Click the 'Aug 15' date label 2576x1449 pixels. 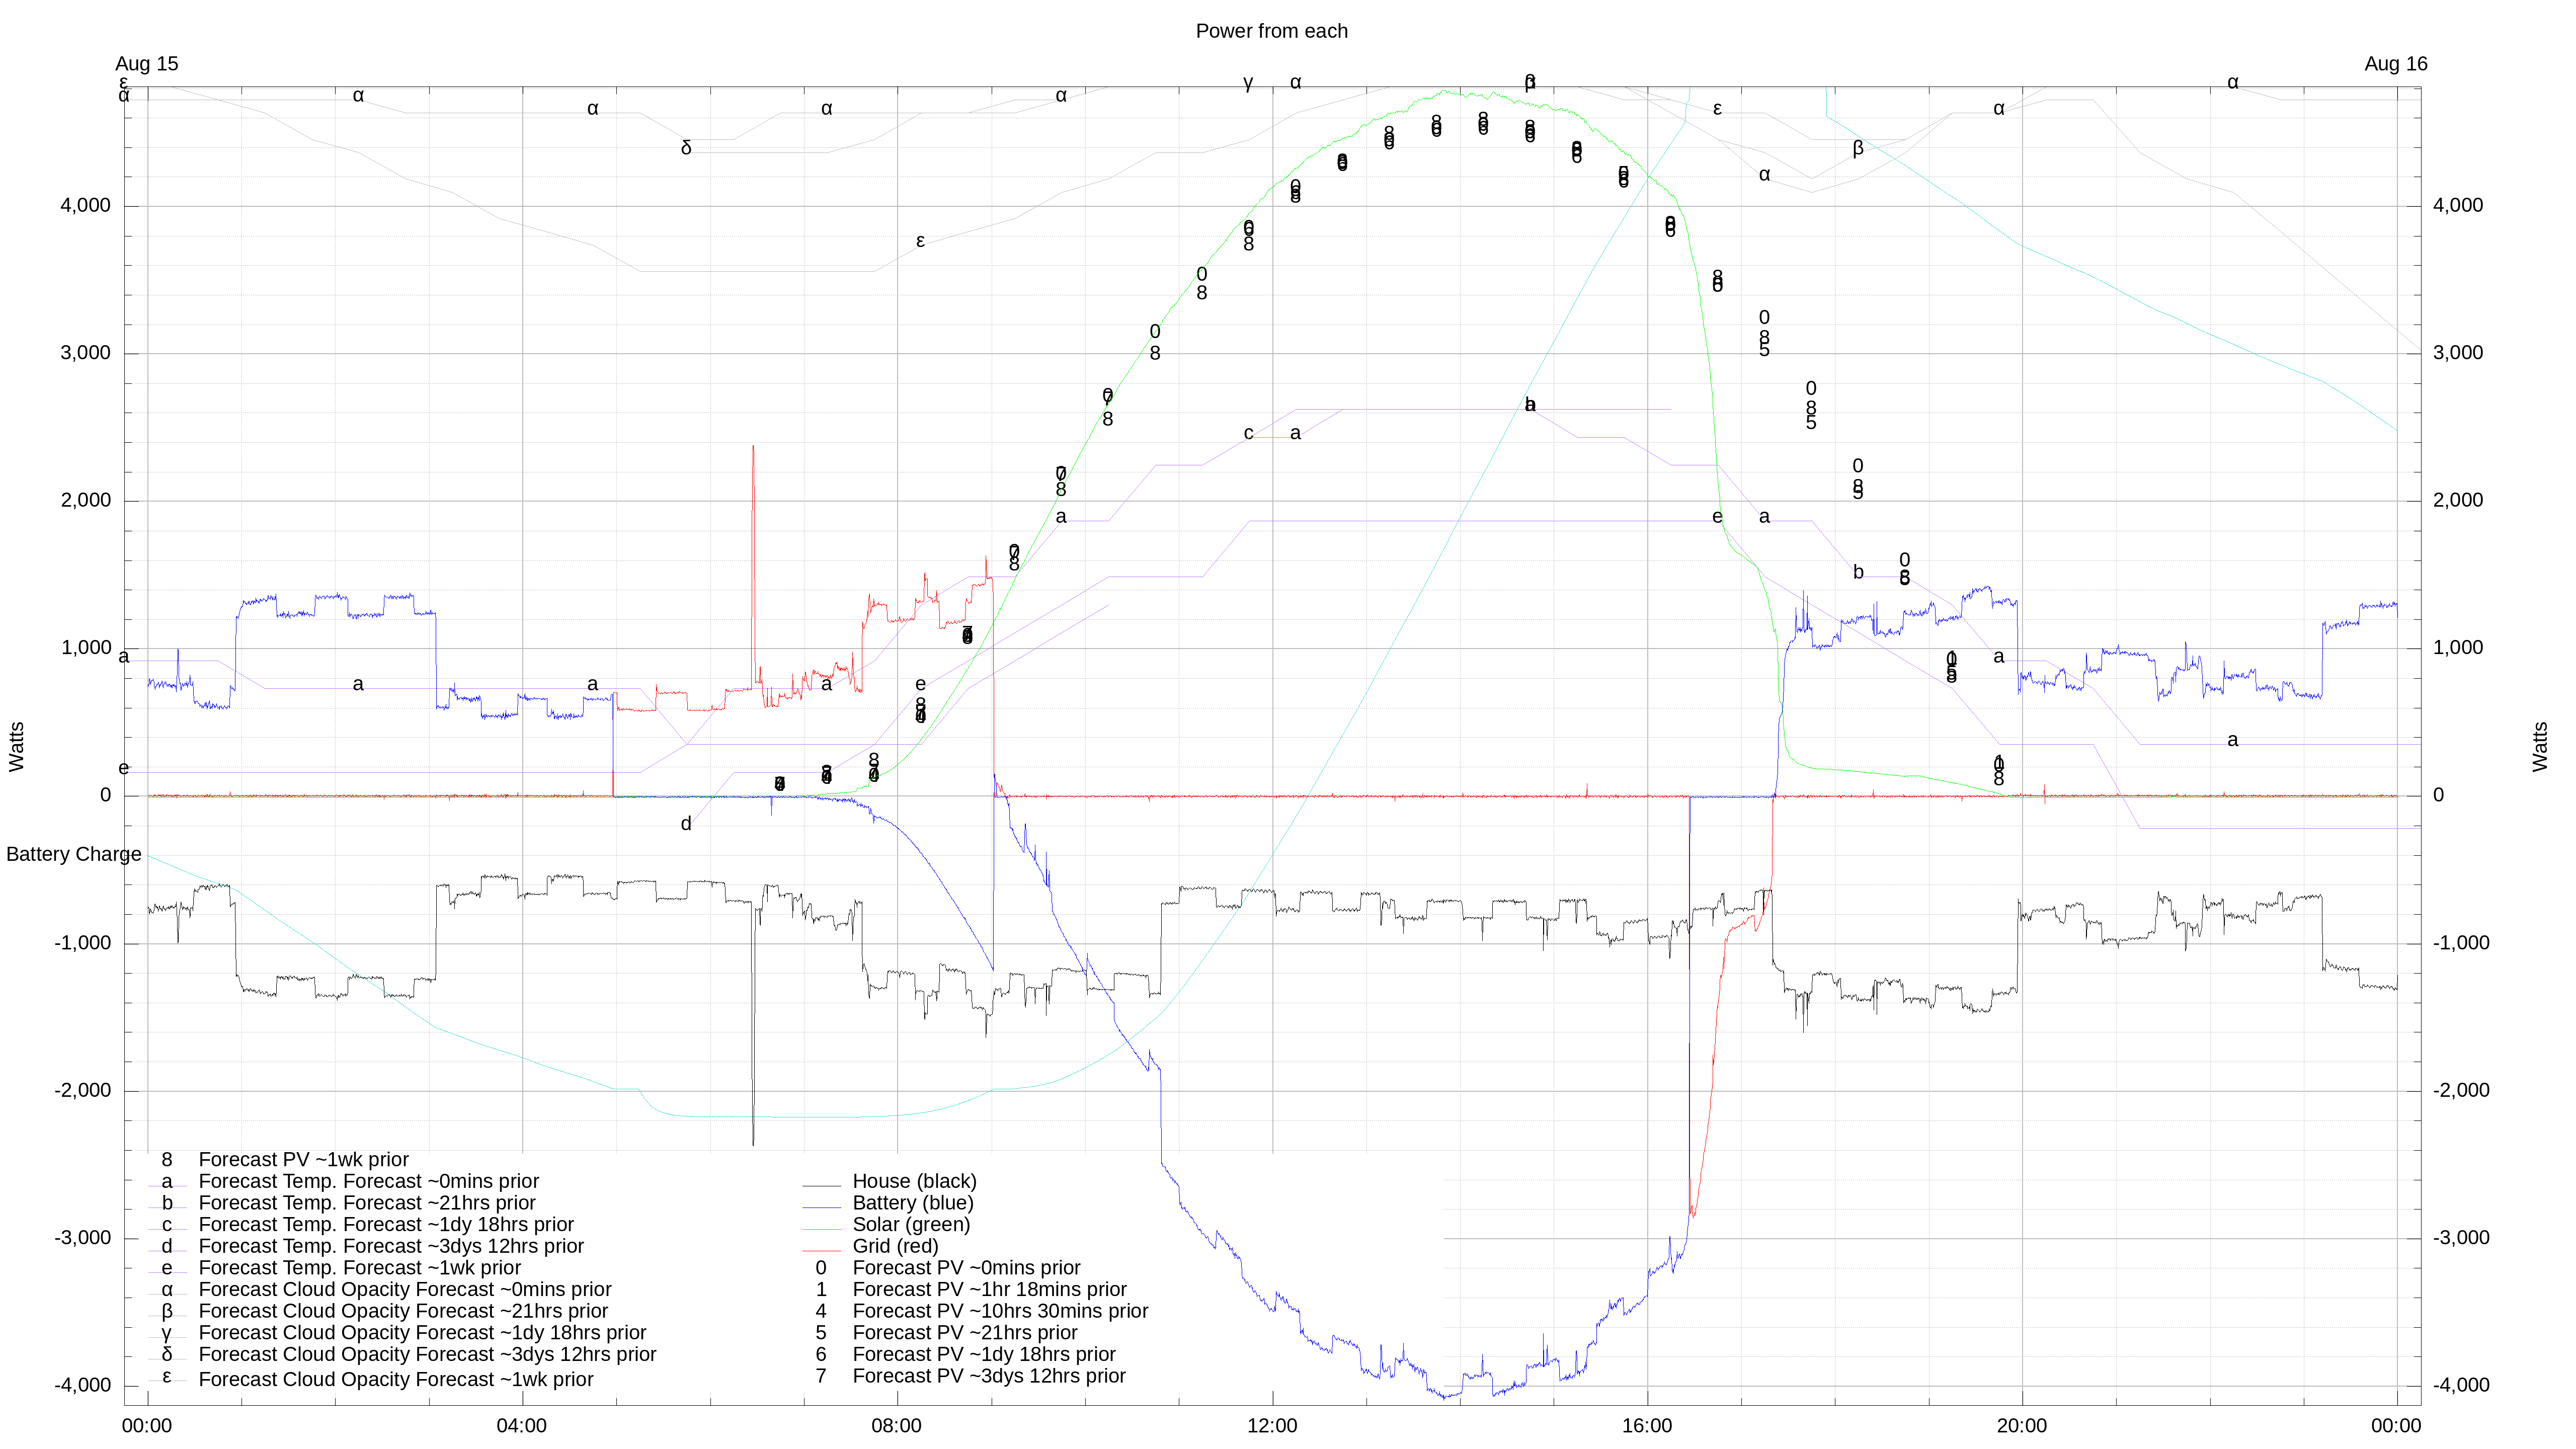[147, 64]
